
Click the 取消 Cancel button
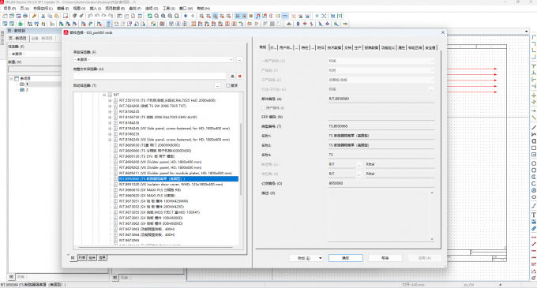coord(385,258)
